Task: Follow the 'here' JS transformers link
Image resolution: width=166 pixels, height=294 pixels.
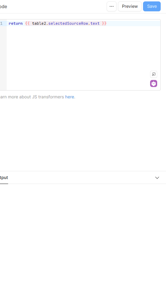Action: [70, 97]
